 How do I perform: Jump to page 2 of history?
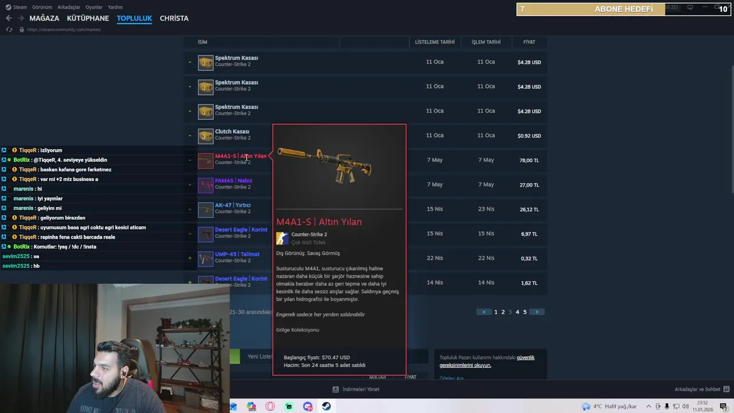(503, 312)
